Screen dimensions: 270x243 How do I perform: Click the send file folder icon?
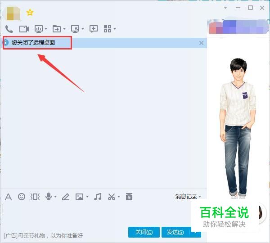pos(57,29)
